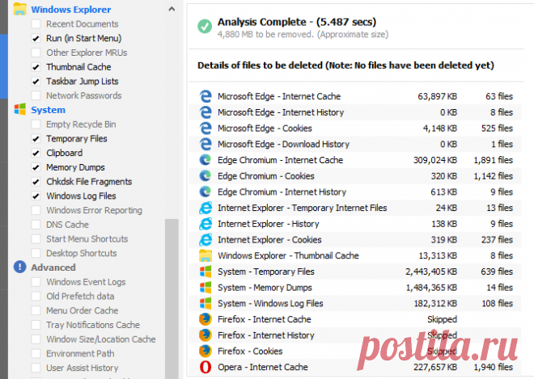This screenshot has height=379, width=534.
Task: Select Internet Explorer - Cookies row text
Action: coord(269,240)
